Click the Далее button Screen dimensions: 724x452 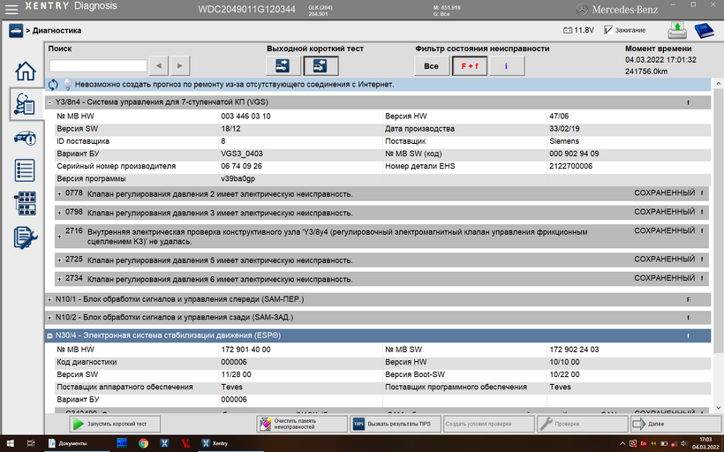(x=675, y=424)
